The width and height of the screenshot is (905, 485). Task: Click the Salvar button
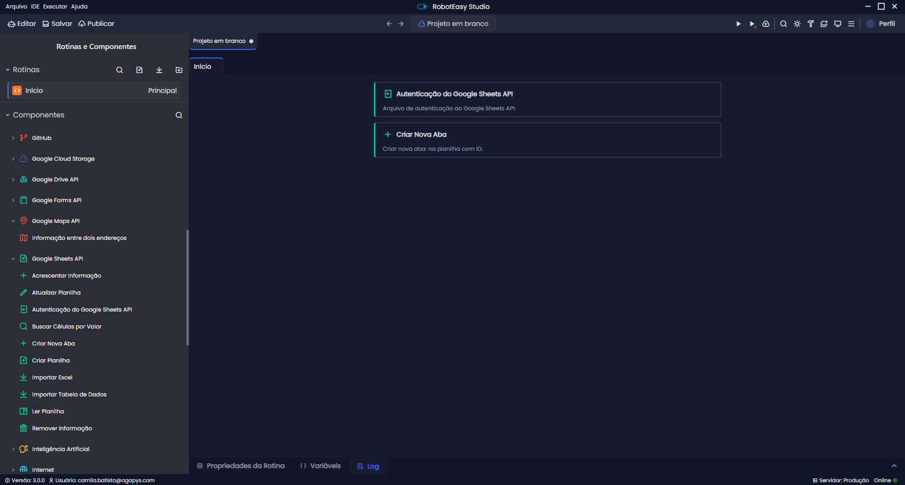click(57, 24)
